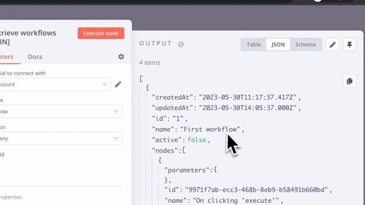Edit the credential with pencil icon

[118, 84]
